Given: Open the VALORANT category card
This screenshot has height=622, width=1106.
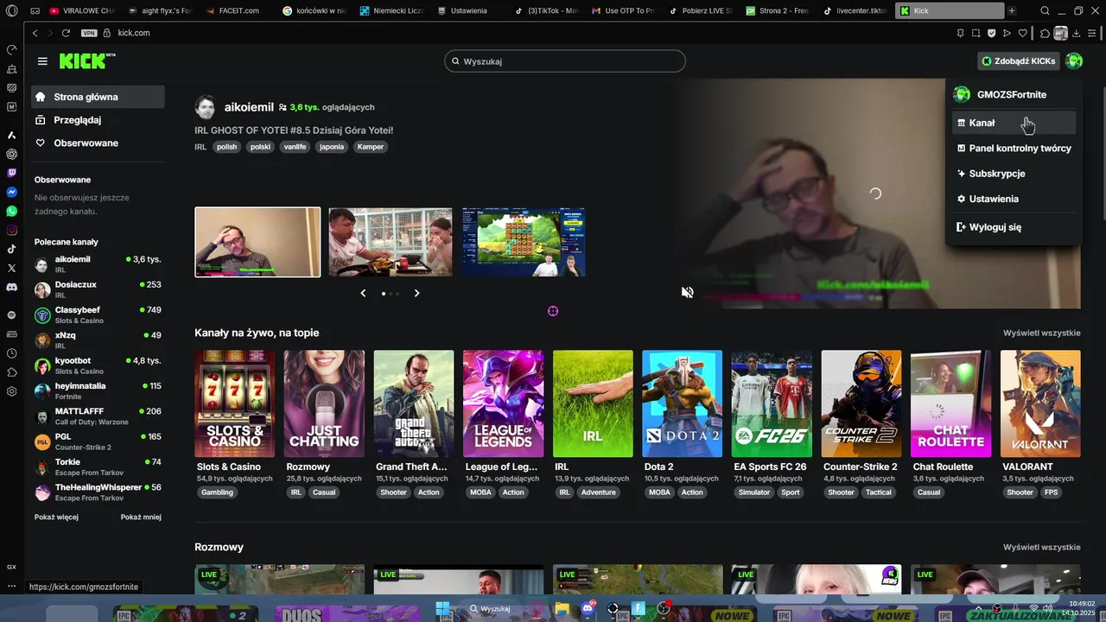Looking at the screenshot, I should (1040, 403).
